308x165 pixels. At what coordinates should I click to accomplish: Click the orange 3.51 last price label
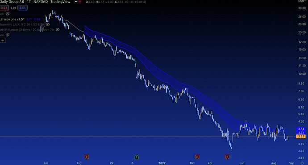301,137
